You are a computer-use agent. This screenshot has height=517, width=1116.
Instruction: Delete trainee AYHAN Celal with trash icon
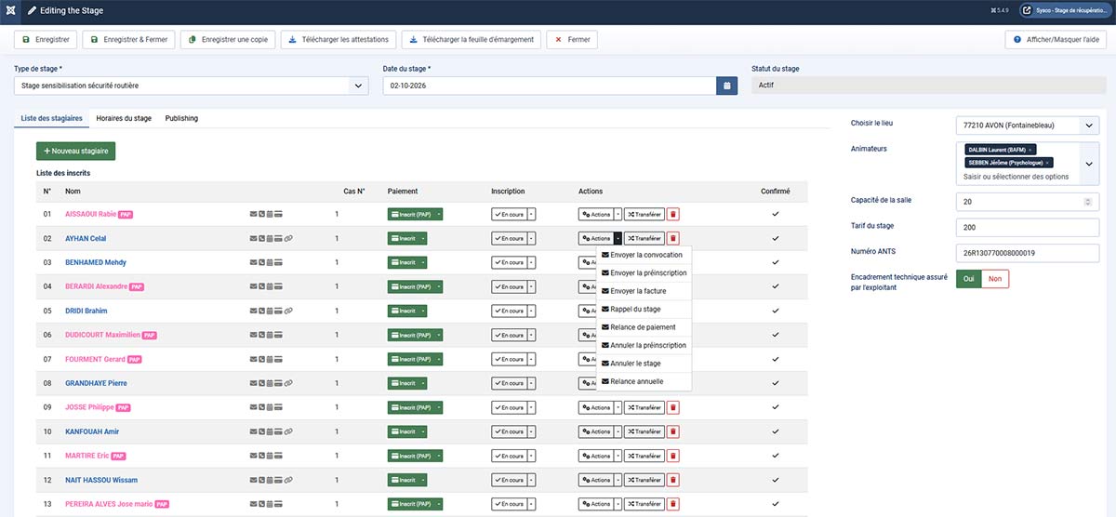click(673, 238)
